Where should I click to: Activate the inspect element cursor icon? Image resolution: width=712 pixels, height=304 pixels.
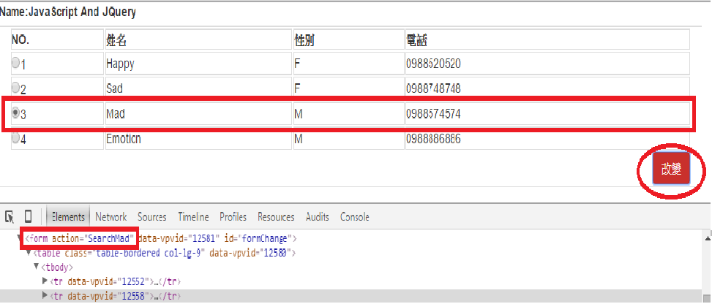[x=10, y=217]
